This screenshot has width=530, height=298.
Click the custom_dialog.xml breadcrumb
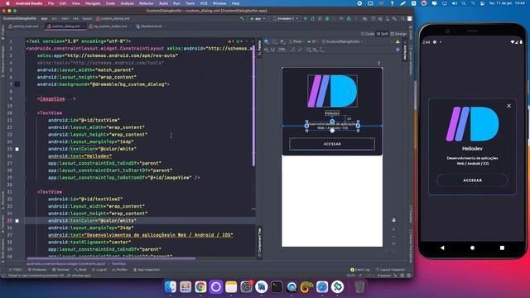click(113, 18)
